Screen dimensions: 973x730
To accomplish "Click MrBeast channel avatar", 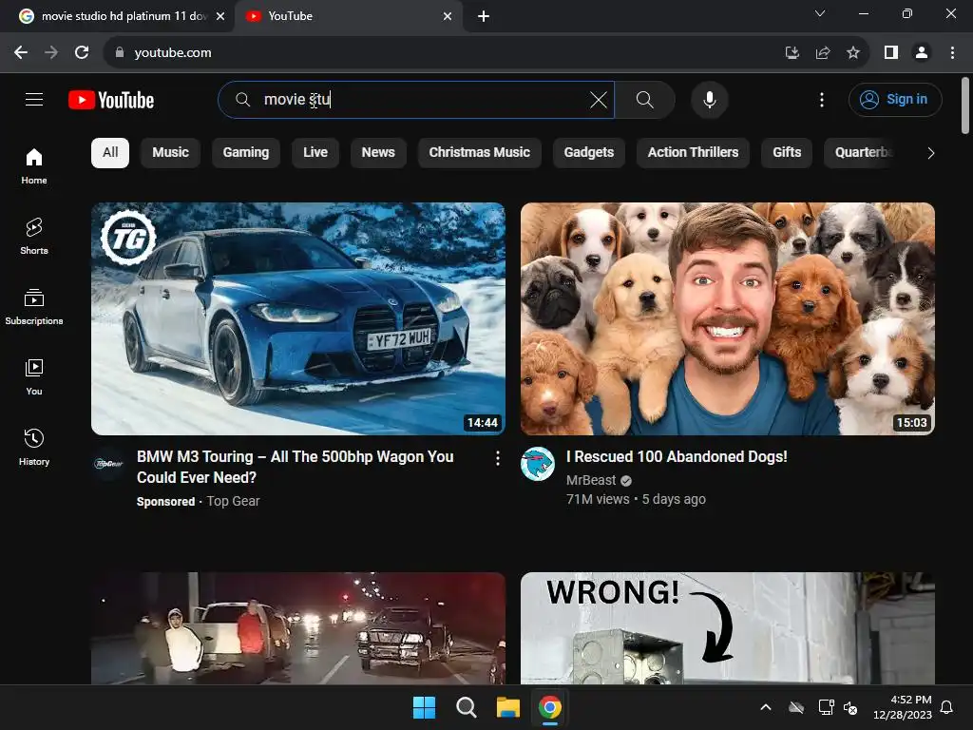I will pyautogui.click(x=538, y=463).
